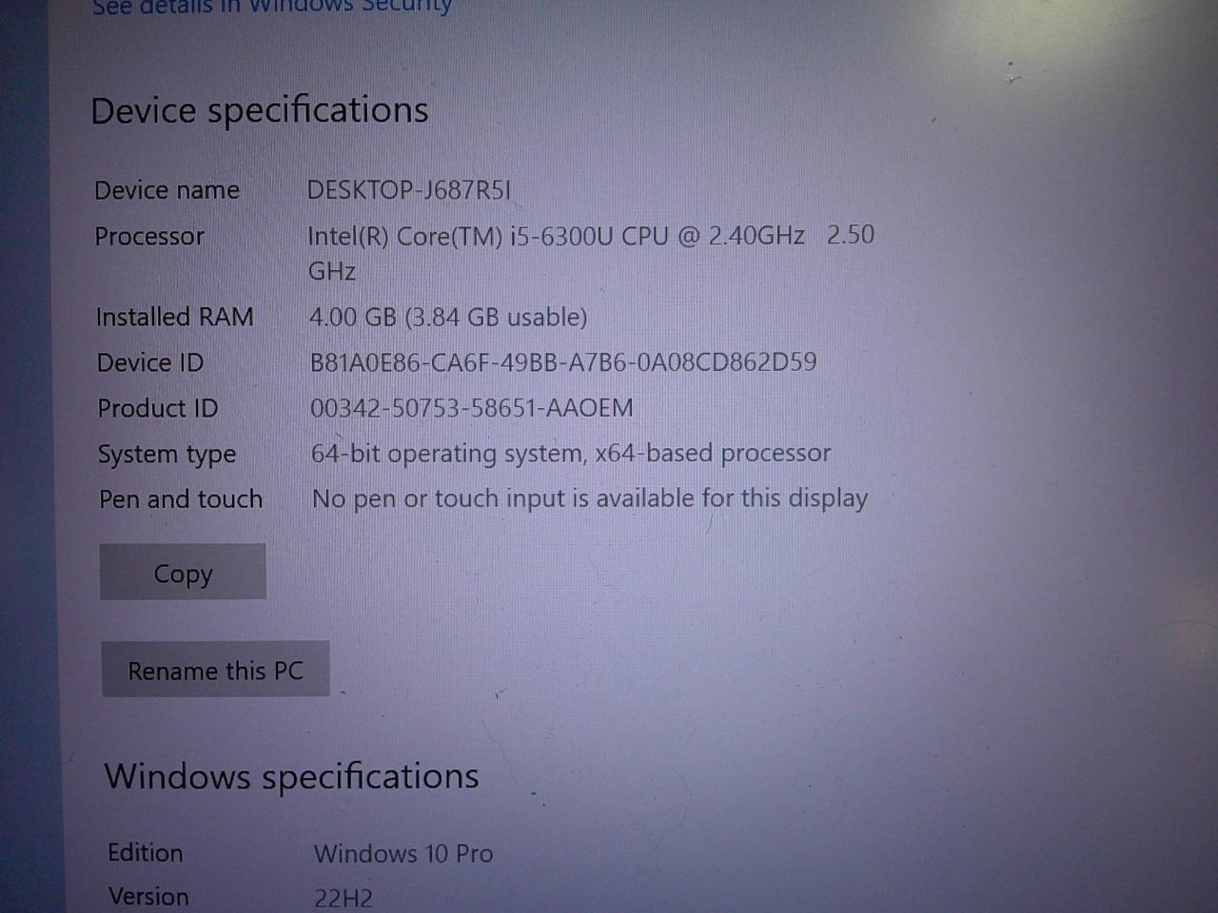Click the Device ID label
Viewport: 1218px width, 913px height.
150,362
